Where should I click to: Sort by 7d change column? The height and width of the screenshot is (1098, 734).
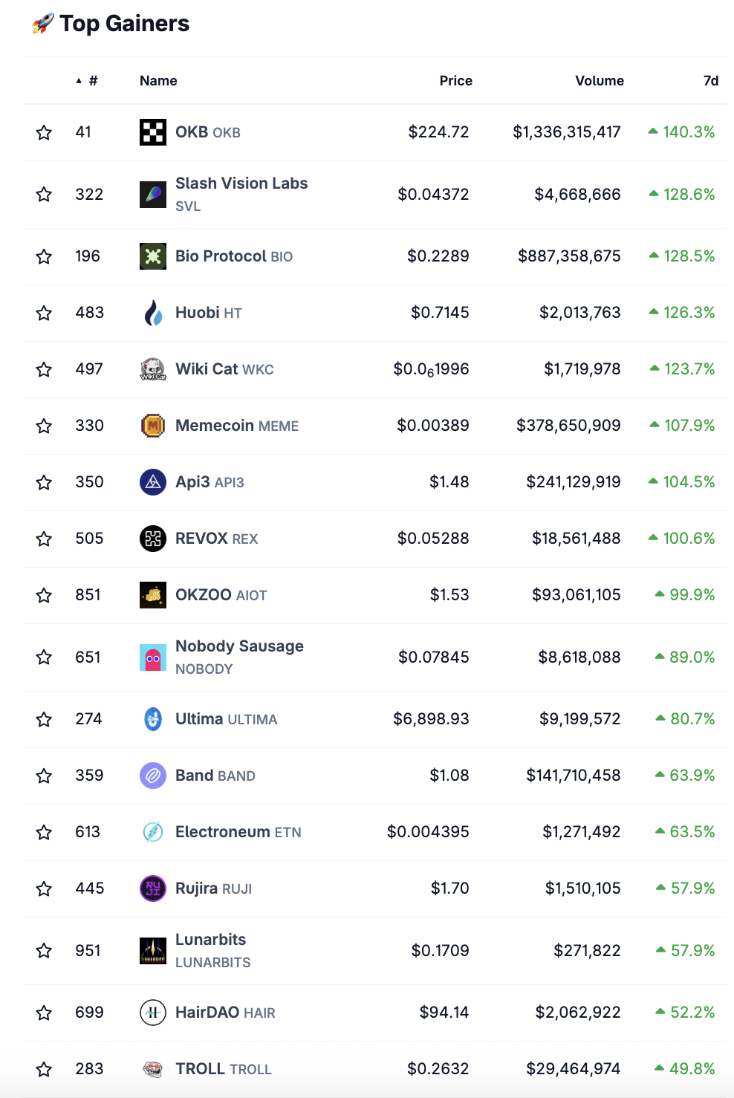pyautogui.click(x=710, y=80)
